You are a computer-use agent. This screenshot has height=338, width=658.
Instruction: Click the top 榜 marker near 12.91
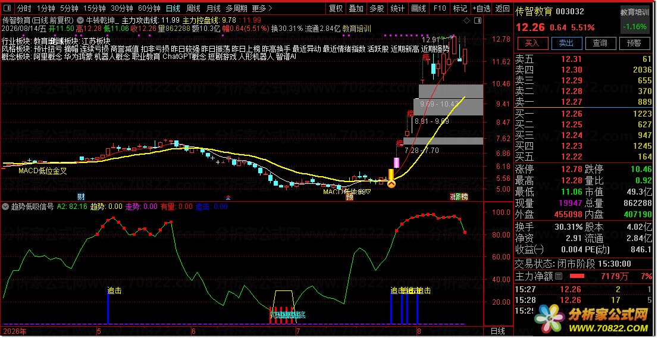[x=426, y=58]
